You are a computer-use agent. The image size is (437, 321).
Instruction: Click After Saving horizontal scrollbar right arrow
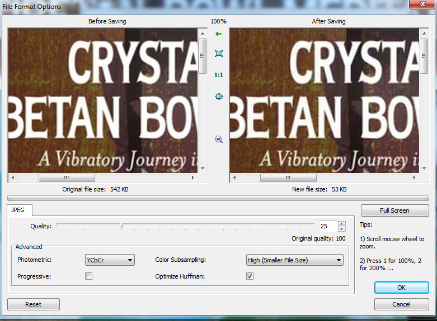point(414,178)
